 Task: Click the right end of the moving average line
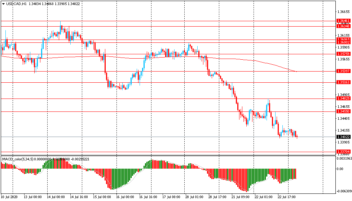[x=295, y=71]
